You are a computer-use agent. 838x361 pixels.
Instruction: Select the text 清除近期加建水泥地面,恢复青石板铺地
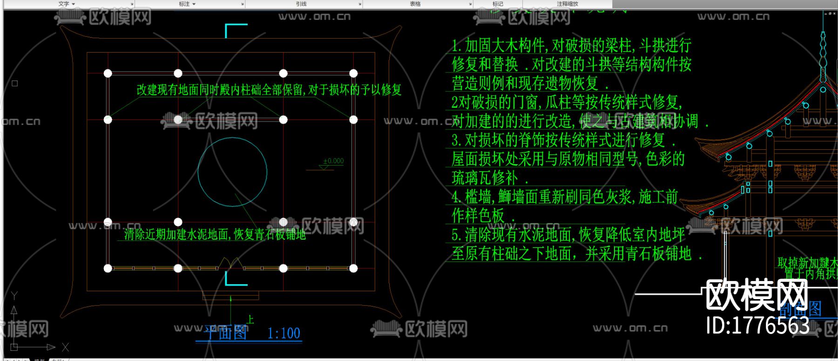(x=215, y=234)
